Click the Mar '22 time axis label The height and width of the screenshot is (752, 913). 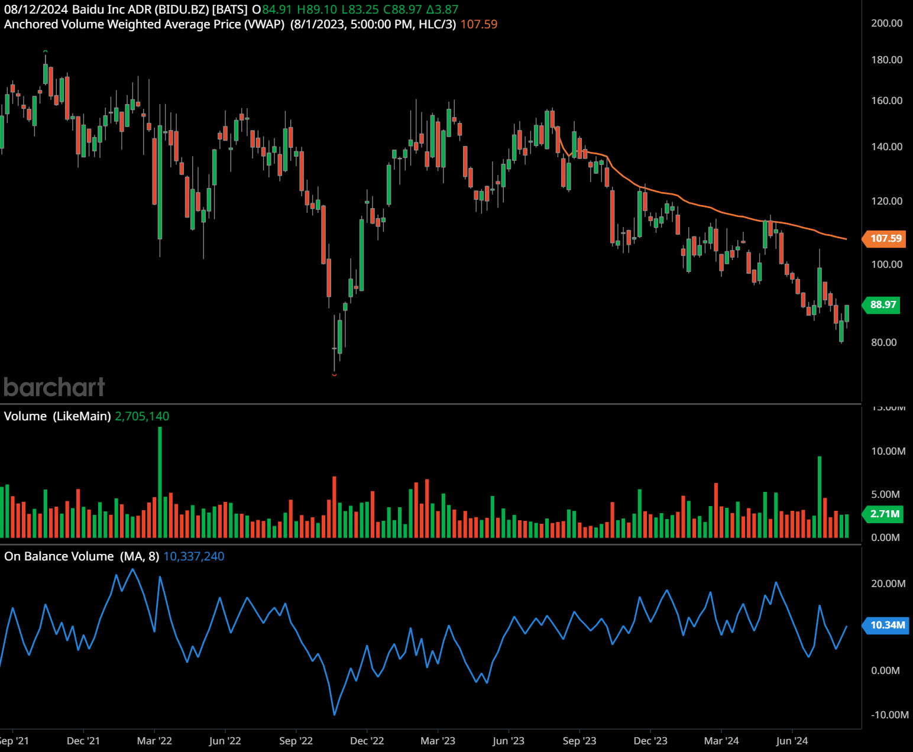(154, 741)
